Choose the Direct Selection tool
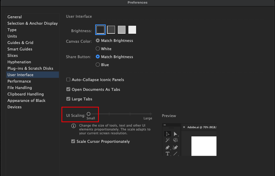 pos(176,134)
